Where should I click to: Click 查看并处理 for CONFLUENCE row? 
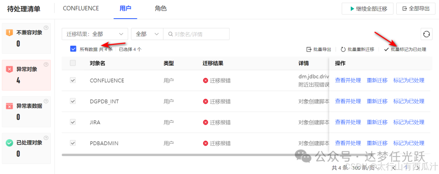point(348,81)
